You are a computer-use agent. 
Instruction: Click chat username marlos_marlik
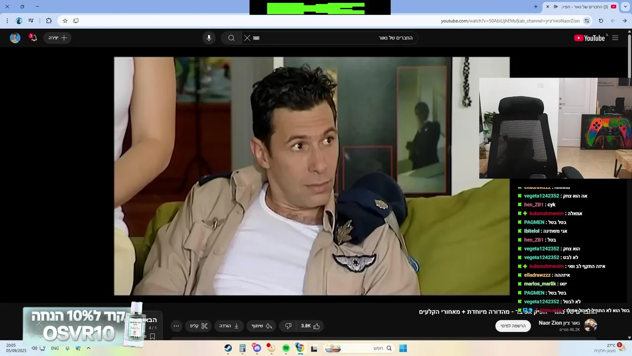(x=540, y=284)
